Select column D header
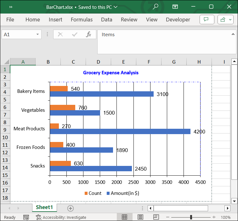The image size is (238, 221). tap(98, 62)
